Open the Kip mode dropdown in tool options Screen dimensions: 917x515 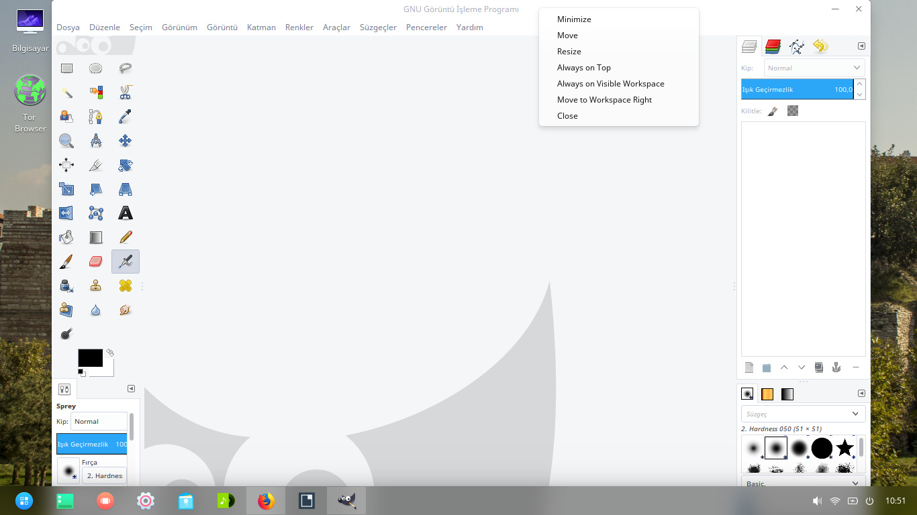pyautogui.click(x=99, y=422)
